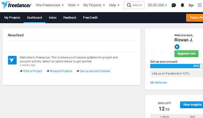Screen dimensions: 203x118
Task: Click the BIDS LEFT 12/10 counter
Action: 164,107
